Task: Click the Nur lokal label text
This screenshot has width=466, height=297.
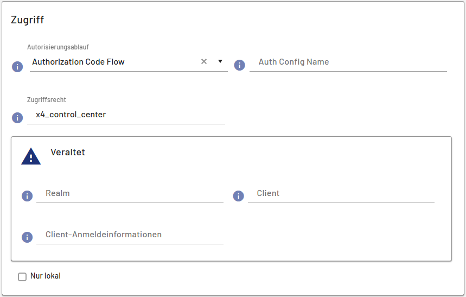Action: coord(46,276)
